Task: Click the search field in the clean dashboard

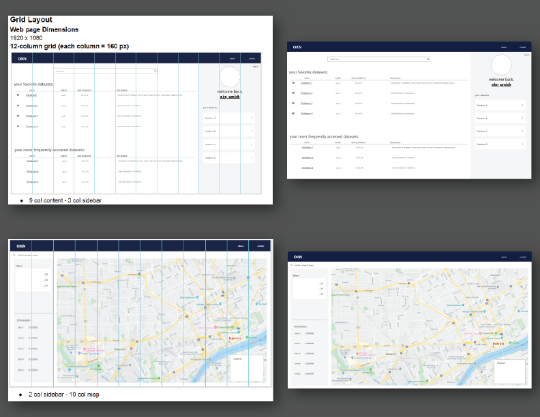Action: click(378, 59)
